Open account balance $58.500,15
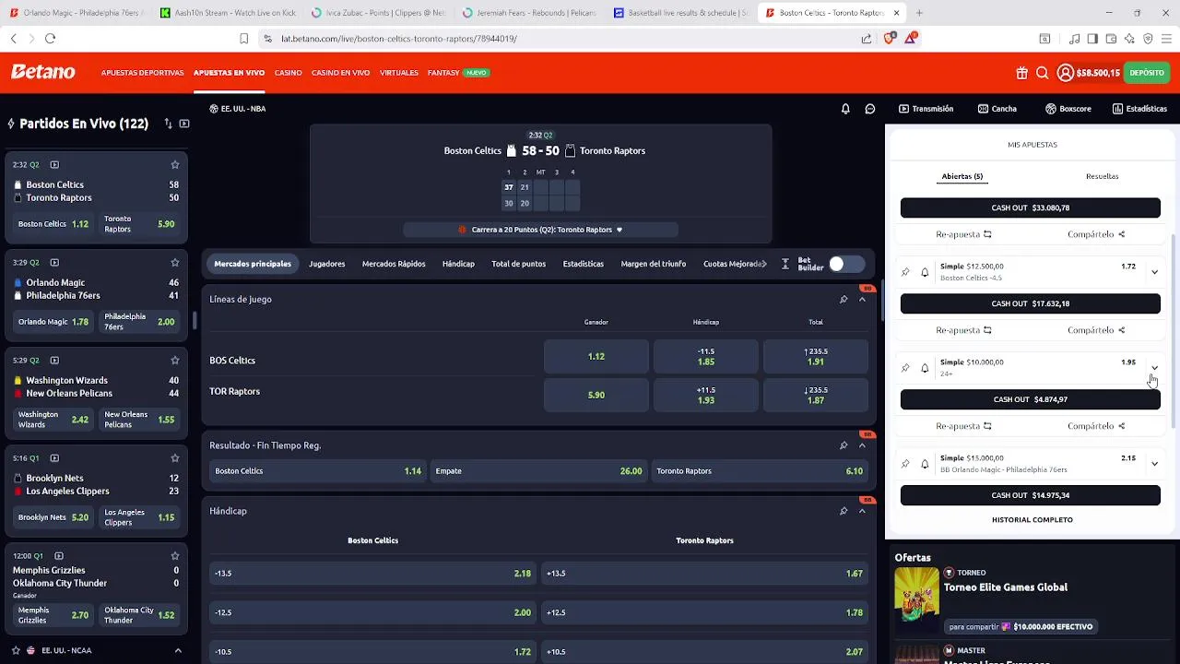The image size is (1180, 664). pos(1089,73)
